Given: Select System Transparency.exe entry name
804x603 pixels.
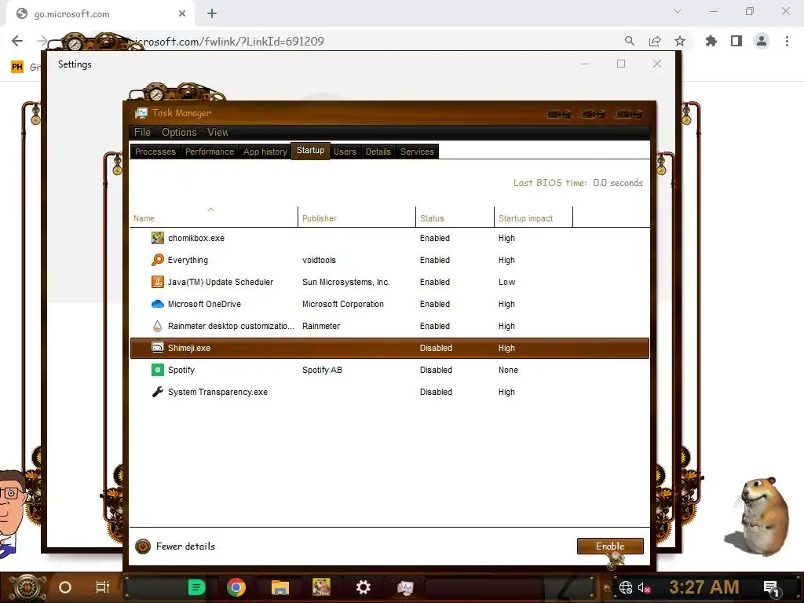Looking at the screenshot, I should click(218, 392).
